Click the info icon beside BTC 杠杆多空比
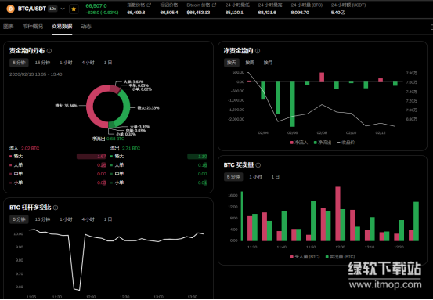The height and width of the screenshot is (300, 433). (56, 208)
